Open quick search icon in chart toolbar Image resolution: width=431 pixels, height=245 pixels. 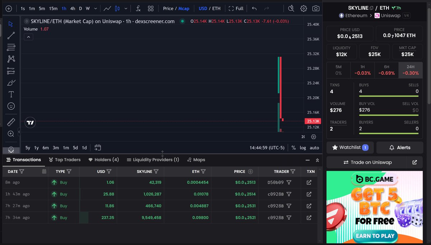(x=291, y=8)
